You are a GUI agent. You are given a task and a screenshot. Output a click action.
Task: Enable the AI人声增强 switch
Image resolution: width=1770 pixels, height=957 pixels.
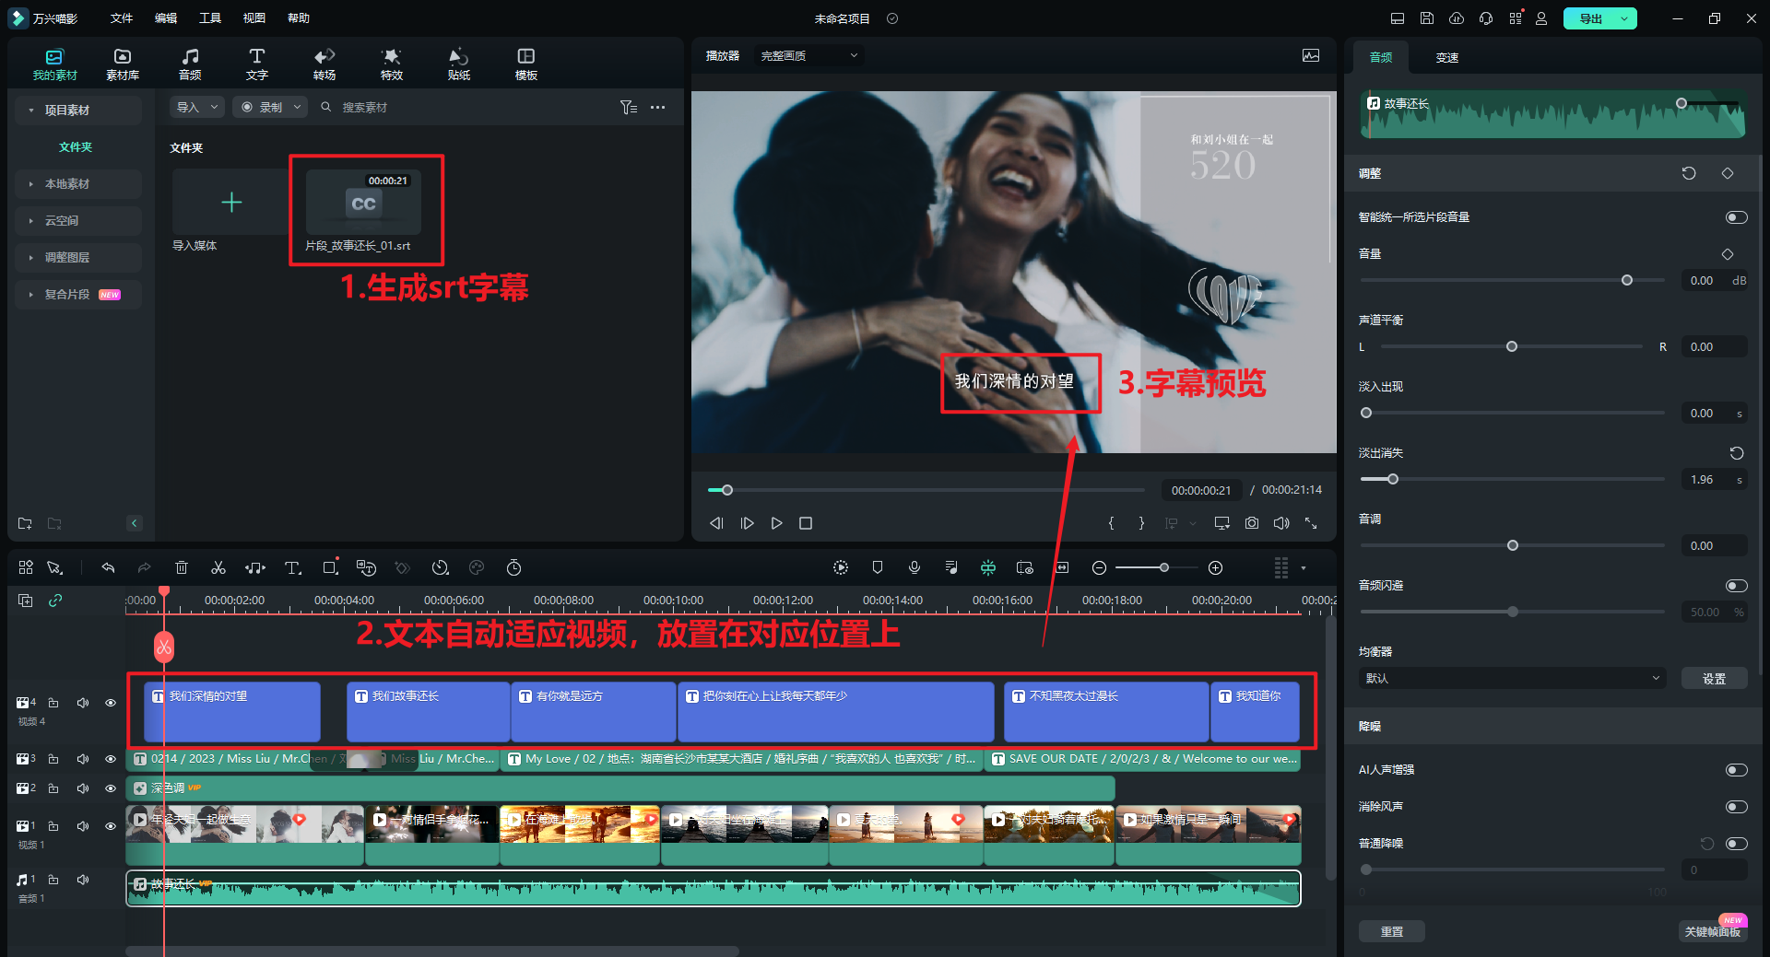tap(1736, 770)
